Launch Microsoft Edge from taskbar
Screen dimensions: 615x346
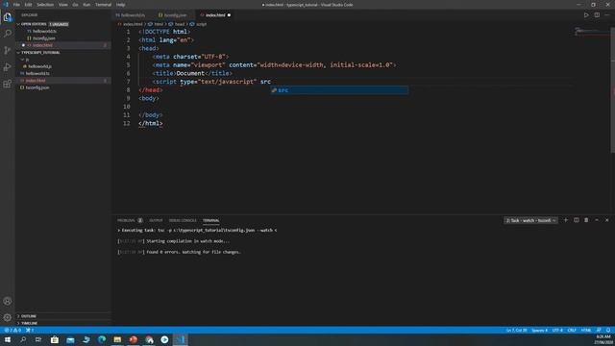click(102, 339)
